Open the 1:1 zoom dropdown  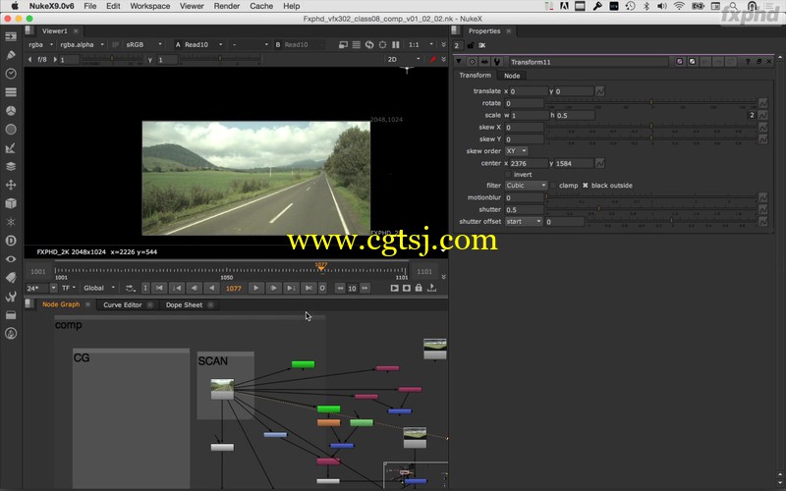coord(421,44)
